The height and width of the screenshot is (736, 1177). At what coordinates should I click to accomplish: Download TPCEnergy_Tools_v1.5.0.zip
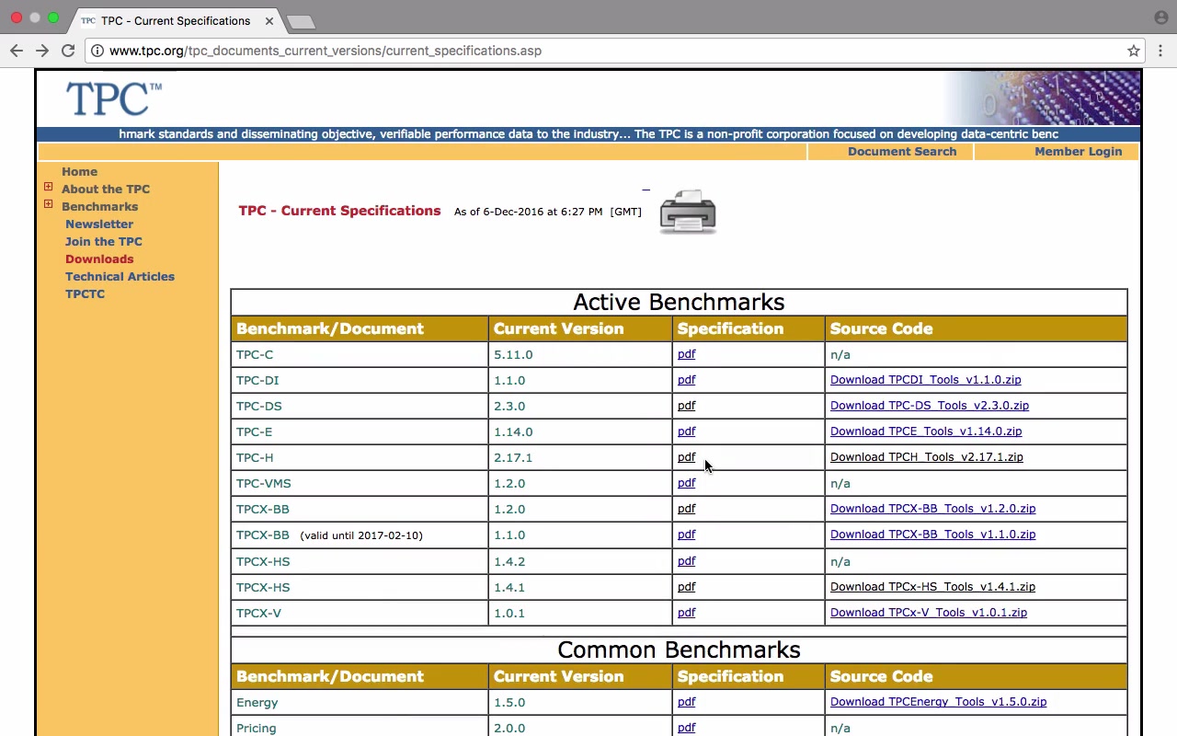[x=938, y=702]
